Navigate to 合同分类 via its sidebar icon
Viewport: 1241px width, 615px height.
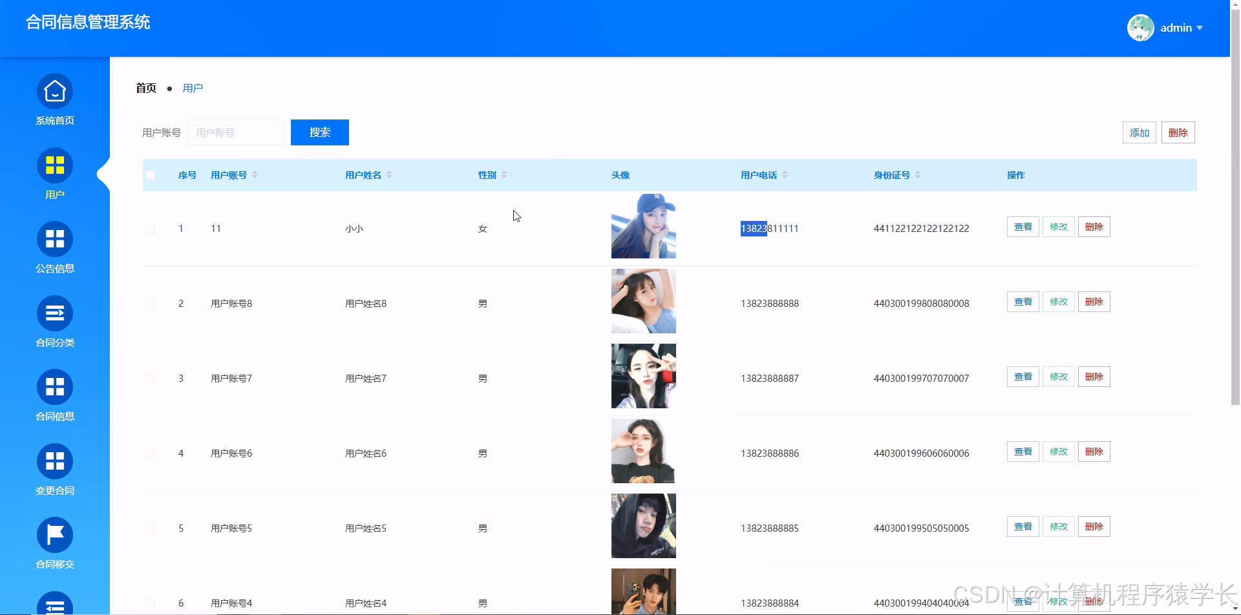pos(54,320)
